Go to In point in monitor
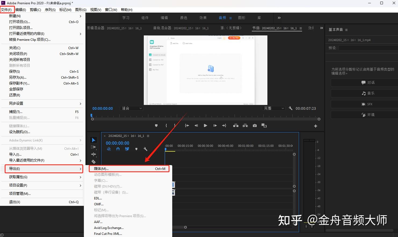 [187, 126]
